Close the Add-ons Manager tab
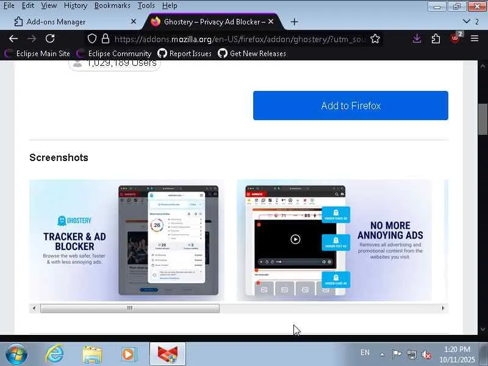 pyautogui.click(x=134, y=21)
